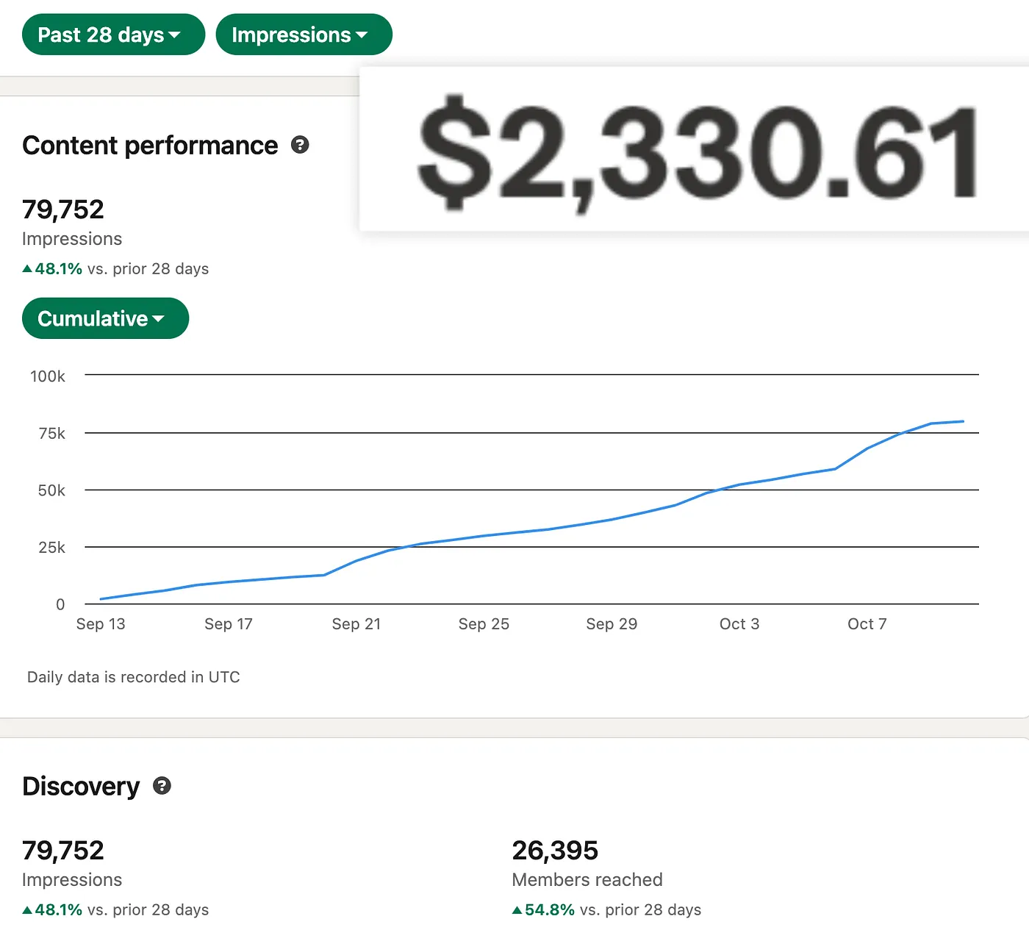This screenshot has width=1029, height=941.
Task: Click the Oct 7 axis label
Action: tap(867, 624)
